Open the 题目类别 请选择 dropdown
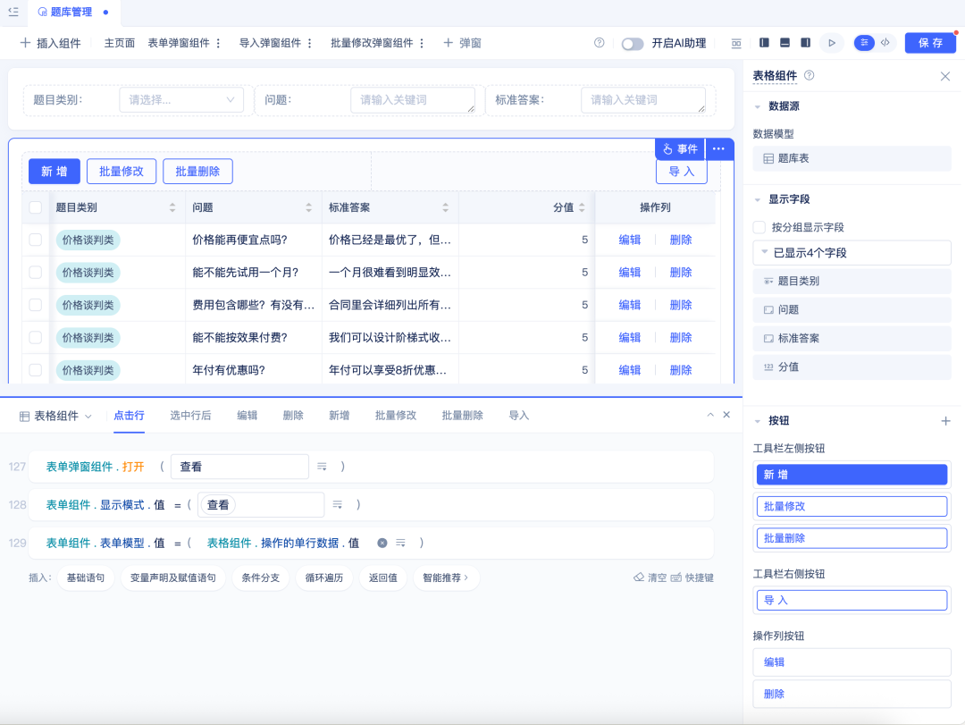Image resolution: width=965 pixels, height=725 pixels. coord(181,100)
